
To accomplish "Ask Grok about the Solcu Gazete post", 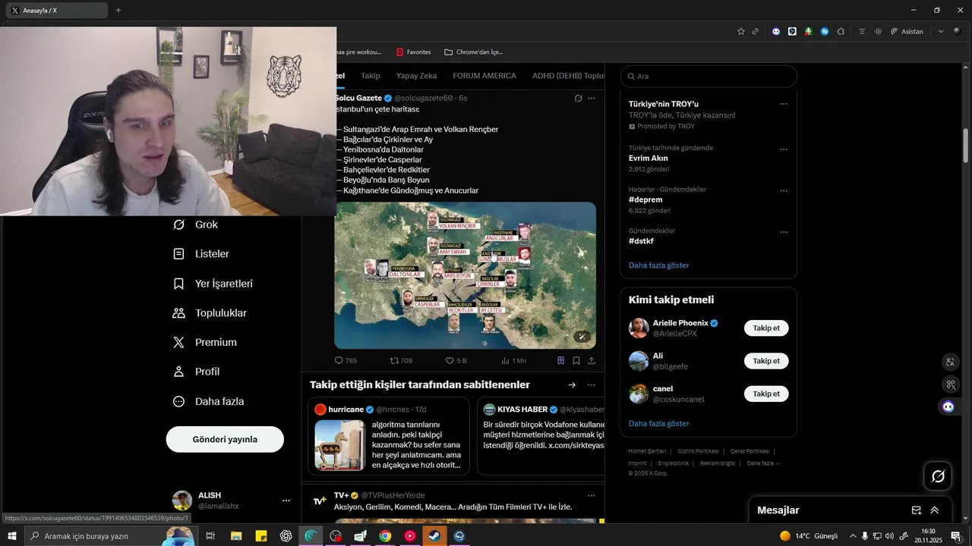I will point(578,99).
